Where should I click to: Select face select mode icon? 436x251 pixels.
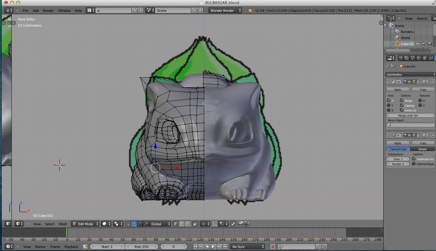click(188, 224)
